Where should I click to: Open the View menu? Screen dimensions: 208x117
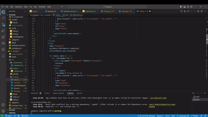[x=26, y=7]
